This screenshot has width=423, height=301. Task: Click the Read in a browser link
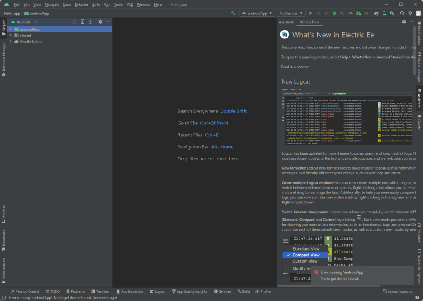[295, 67]
